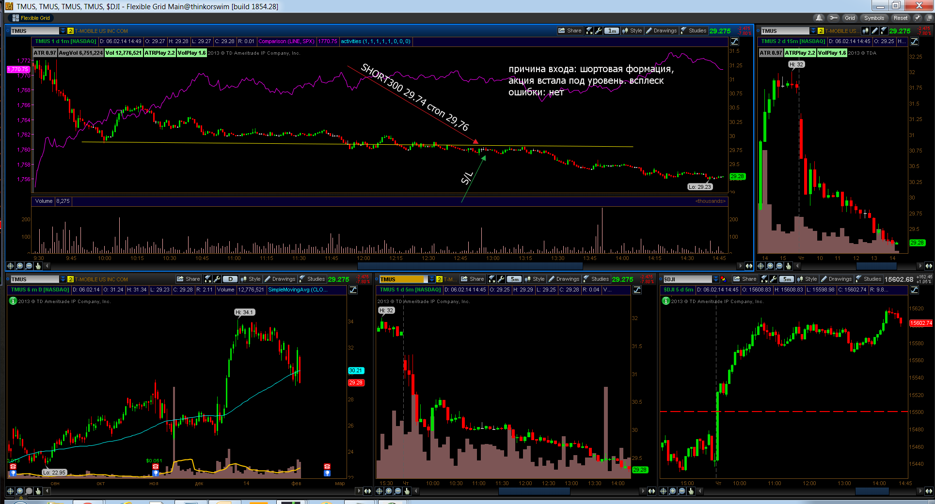Click the horizontal time scrollbar under top chart

point(470,266)
